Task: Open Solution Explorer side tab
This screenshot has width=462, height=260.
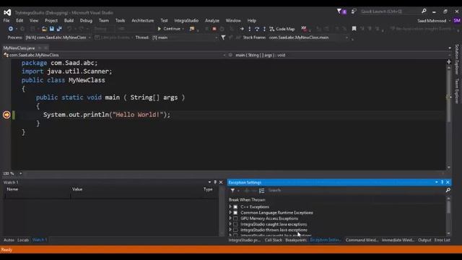Action: pyautogui.click(x=457, y=59)
